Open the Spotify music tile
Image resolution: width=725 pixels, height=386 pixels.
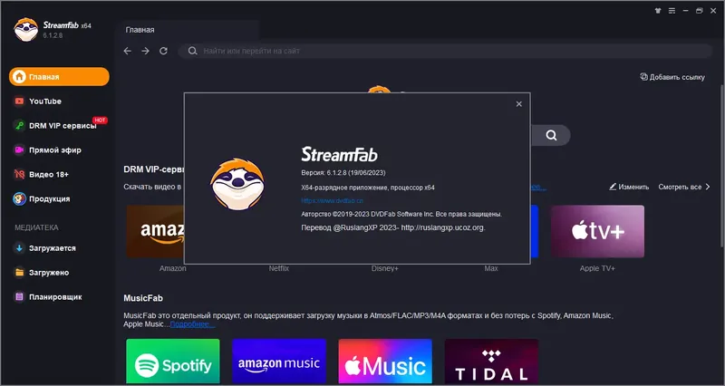click(173, 362)
